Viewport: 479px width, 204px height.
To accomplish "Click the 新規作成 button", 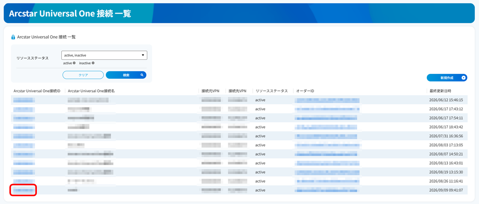I will click(x=447, y=78).
